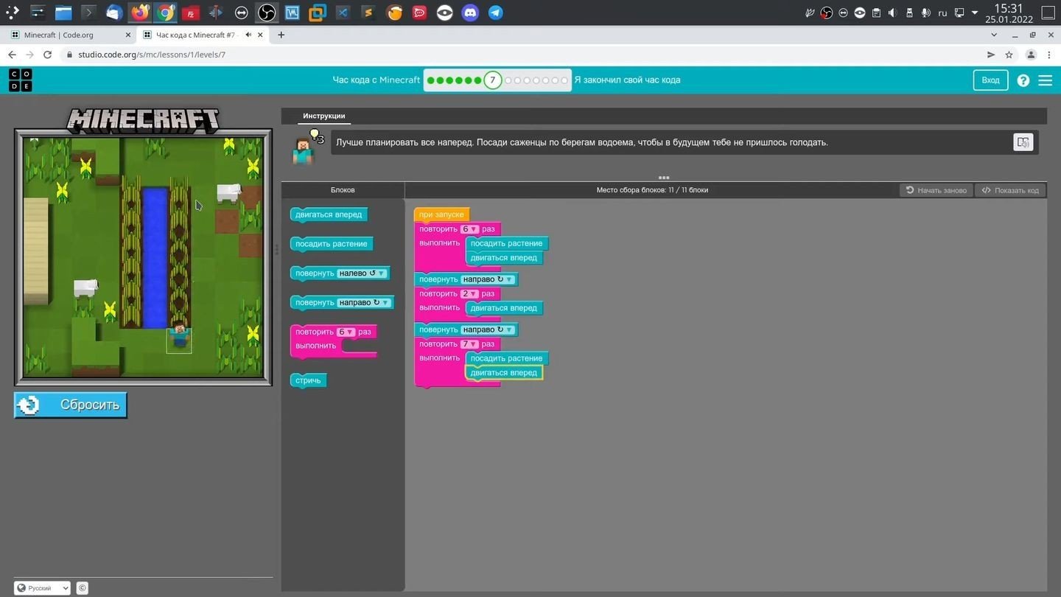Open the file manager from the taskbar
The image size is (1061, 597).
(63, 13)
